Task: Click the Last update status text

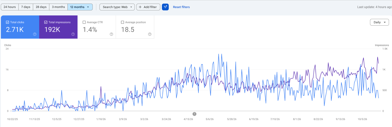Action: pyautogui.click(x=374, y=7)
